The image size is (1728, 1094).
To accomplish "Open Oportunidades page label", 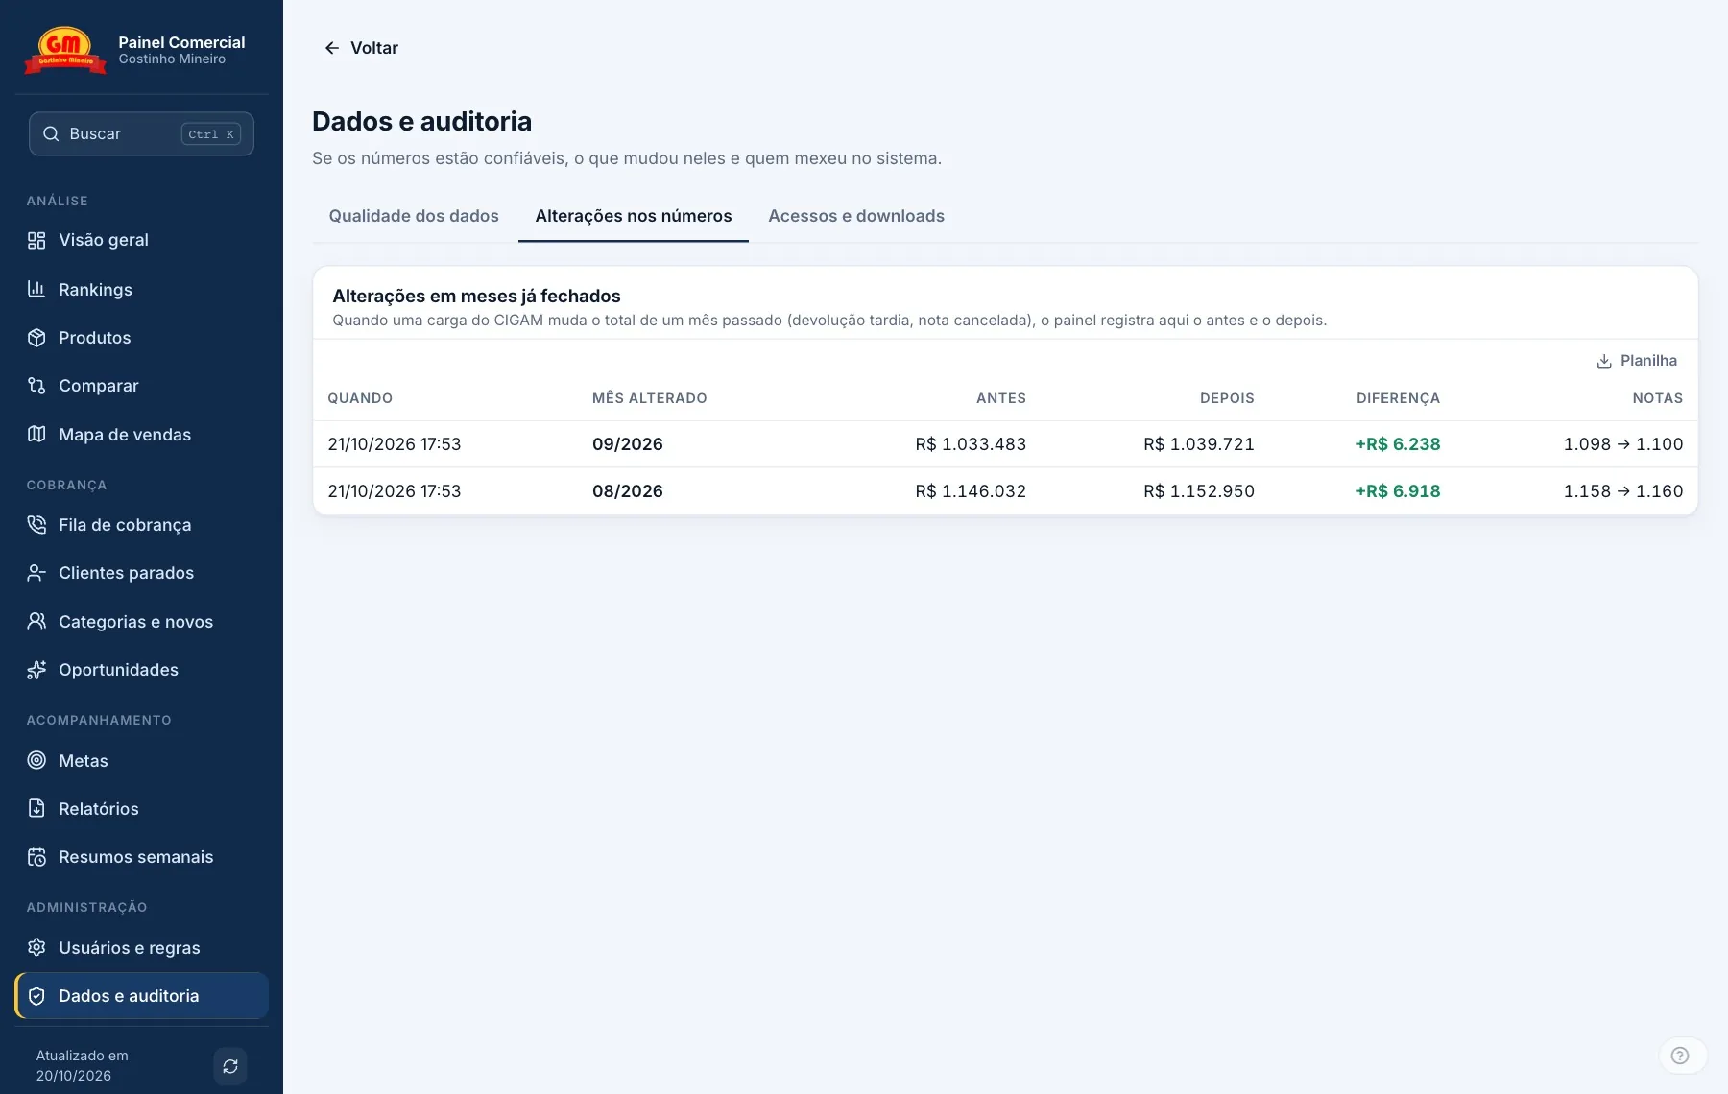I will coord(119,670).
